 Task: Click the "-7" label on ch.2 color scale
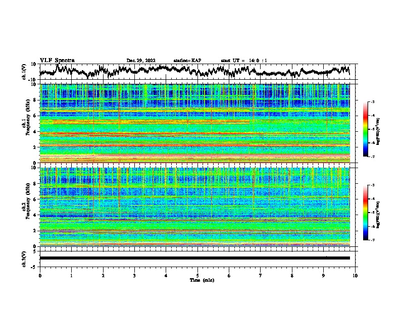click(372, 240)
